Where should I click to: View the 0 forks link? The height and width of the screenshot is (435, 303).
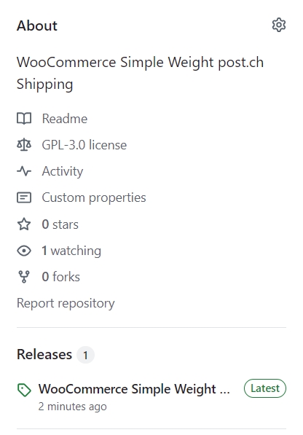60,277
